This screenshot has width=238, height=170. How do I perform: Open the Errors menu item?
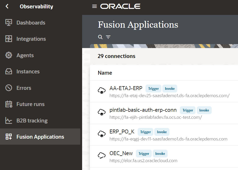click(24, 88)
